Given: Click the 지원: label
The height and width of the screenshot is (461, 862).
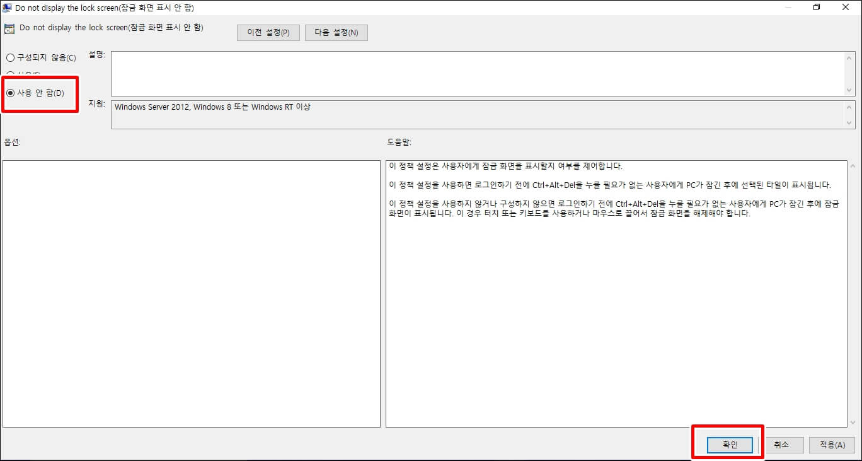Looking at the screenshot, I should click(97, 103).
